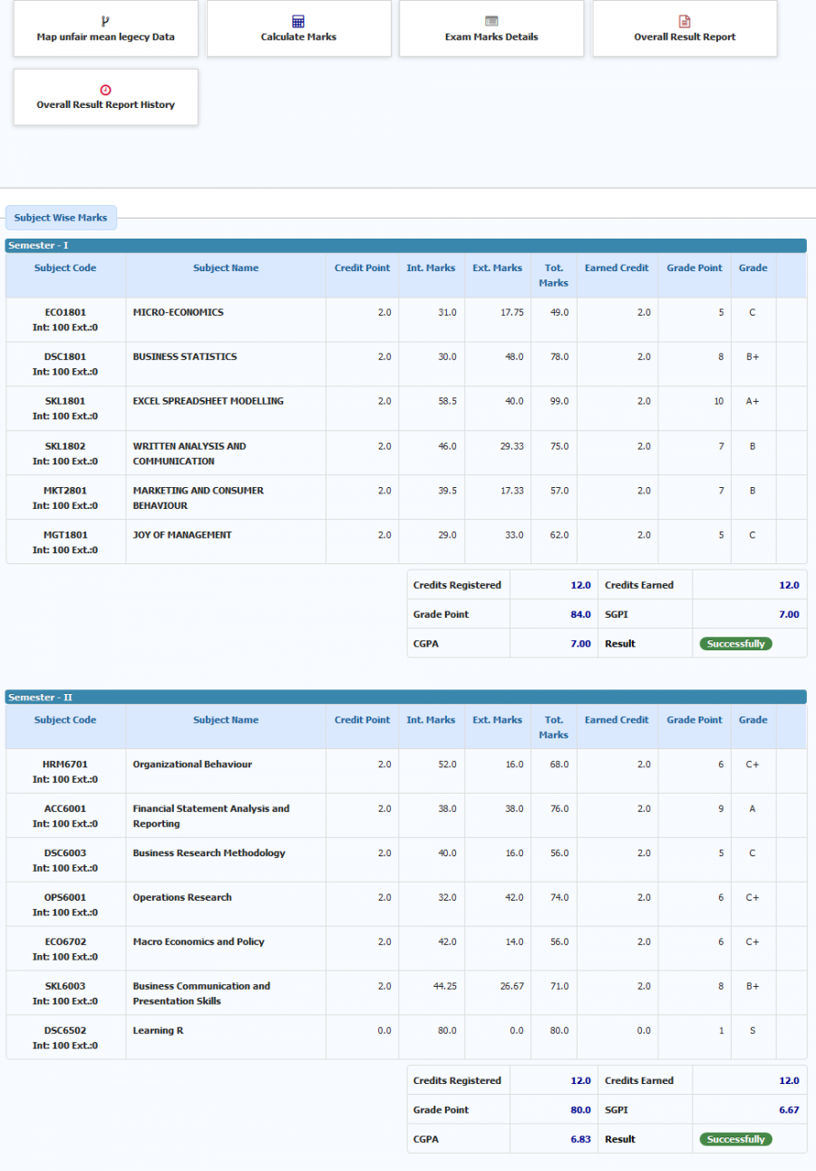This screenshot has height=1171, width=816.
Task: Click the table icon above Exam Marks Details
Action: [491, 21]
